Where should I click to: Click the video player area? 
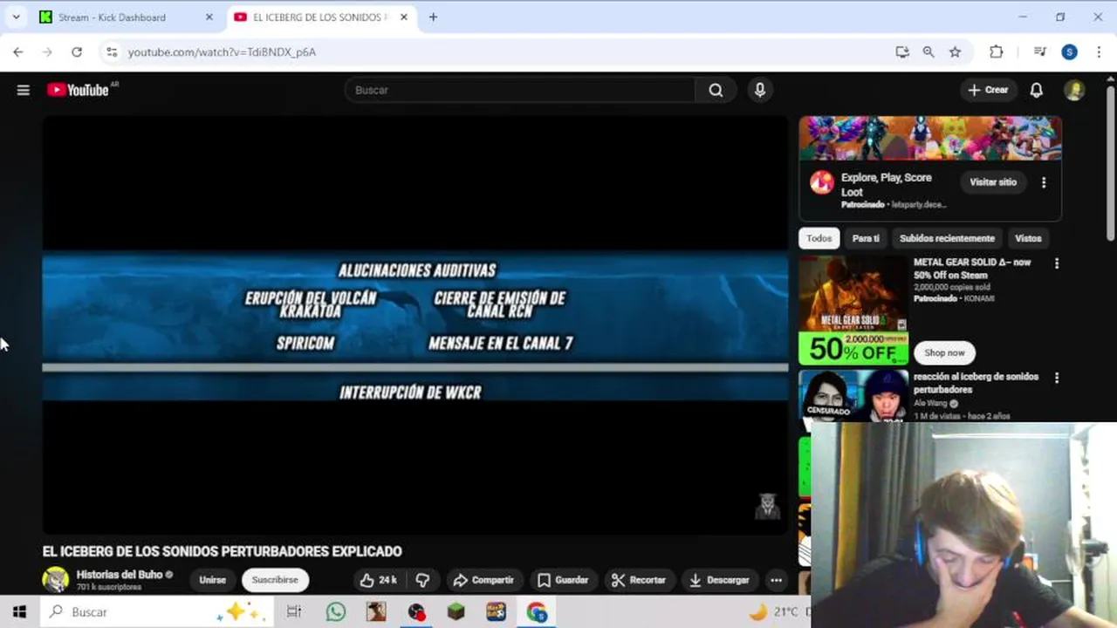415,324
